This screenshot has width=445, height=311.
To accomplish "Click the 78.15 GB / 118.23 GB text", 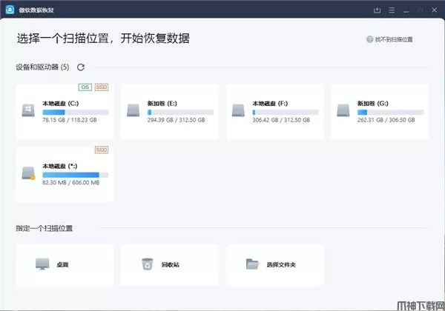I will (70, 120).
